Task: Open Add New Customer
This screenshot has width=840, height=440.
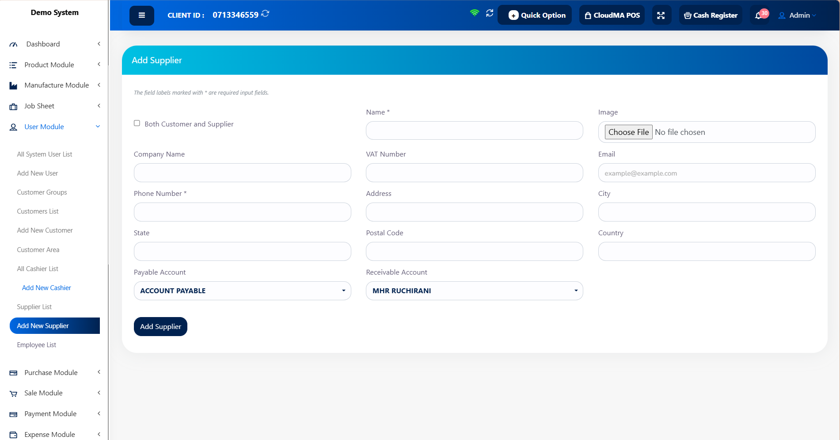Action: point(45,230)
